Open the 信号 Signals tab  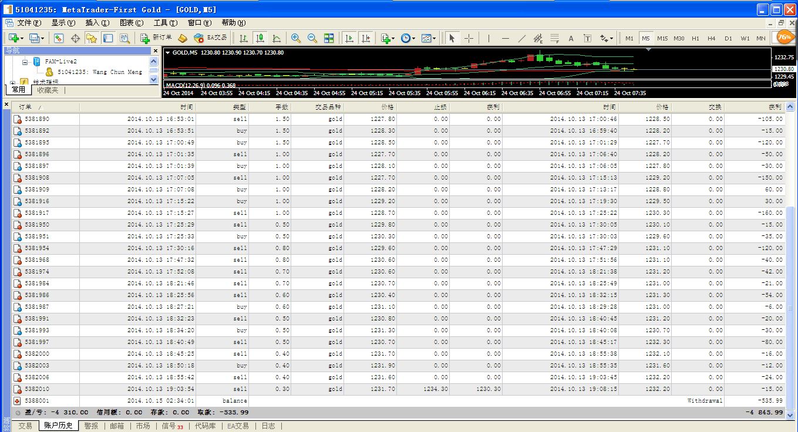(x=173, y=426)
